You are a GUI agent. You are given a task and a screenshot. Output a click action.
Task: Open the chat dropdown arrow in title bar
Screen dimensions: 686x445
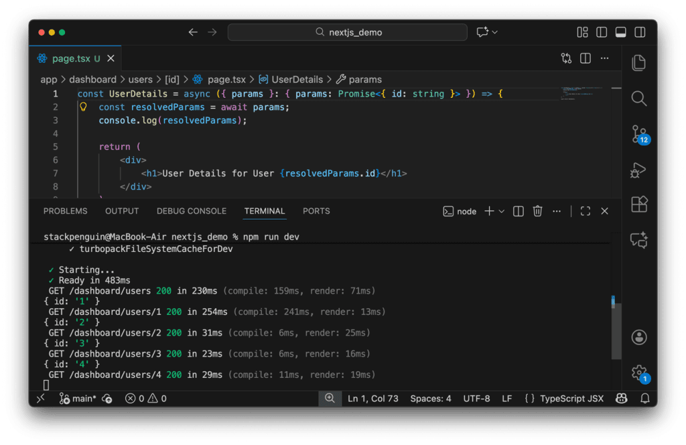(x=495, y=32)
